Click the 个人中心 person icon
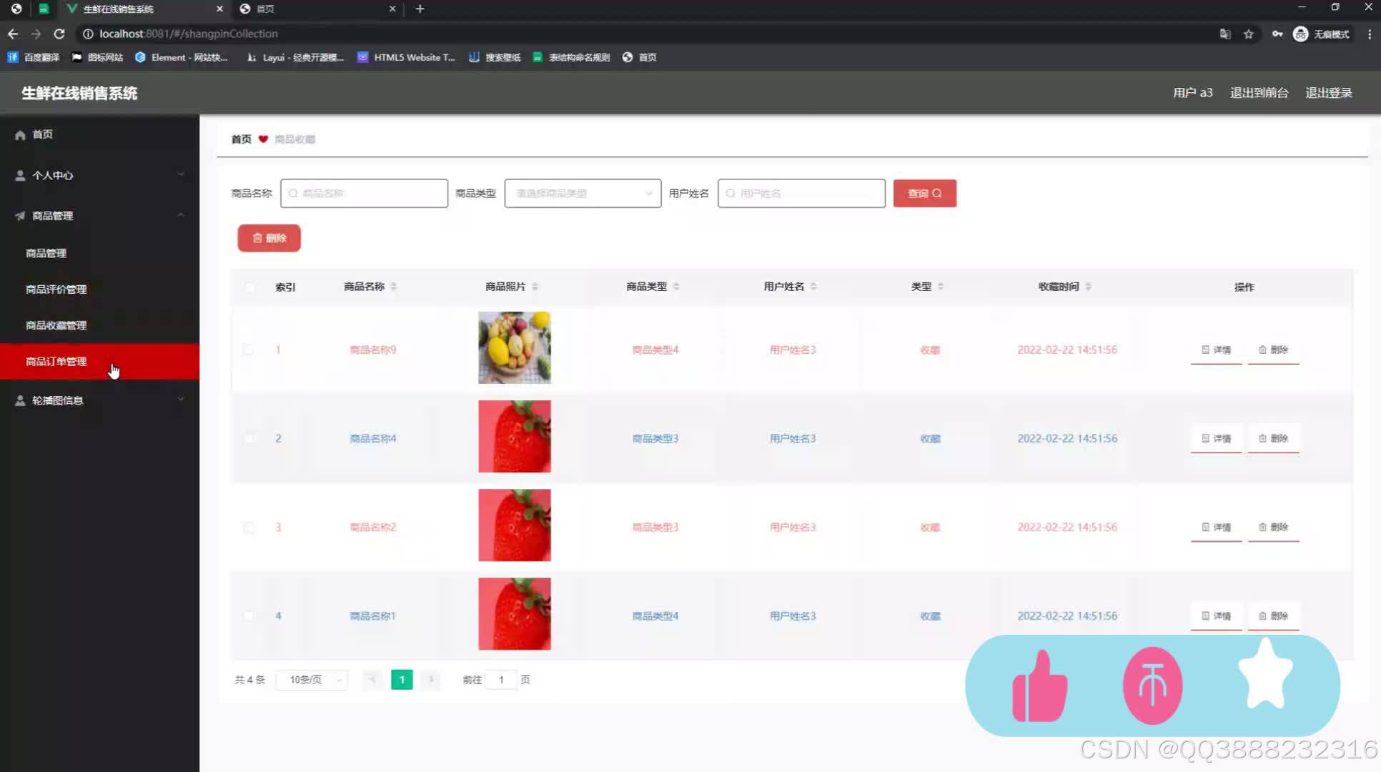 pyautogui.click(x=19, y=175)
